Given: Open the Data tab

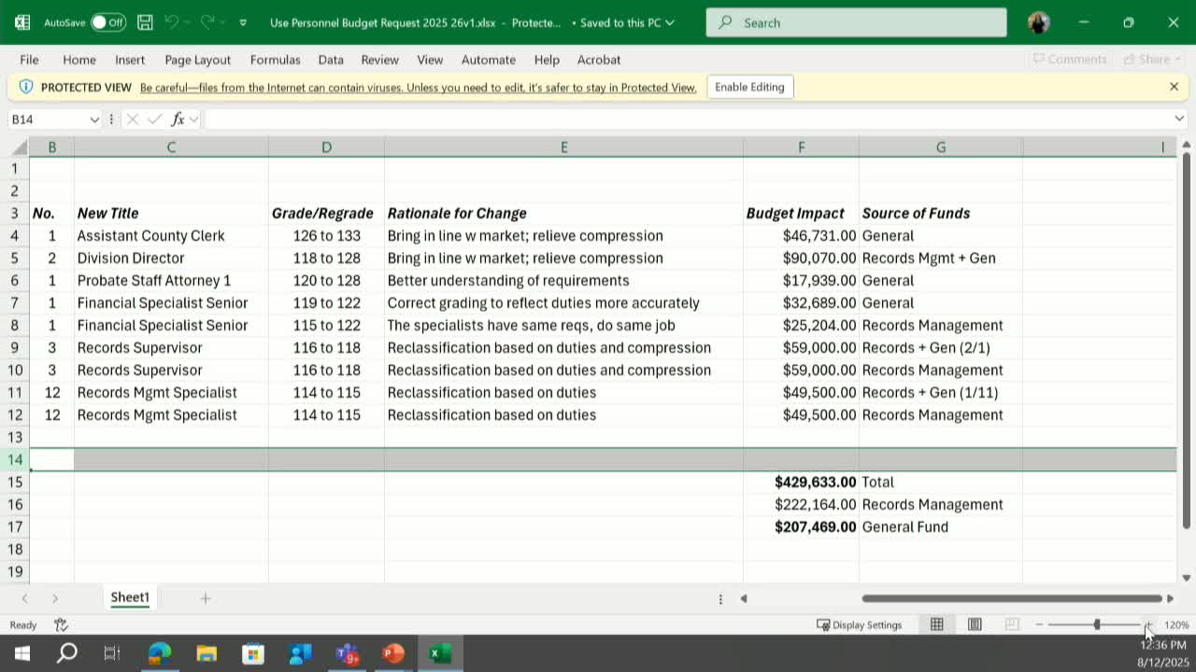Looking at the screenshot, I should coord(331,60).
